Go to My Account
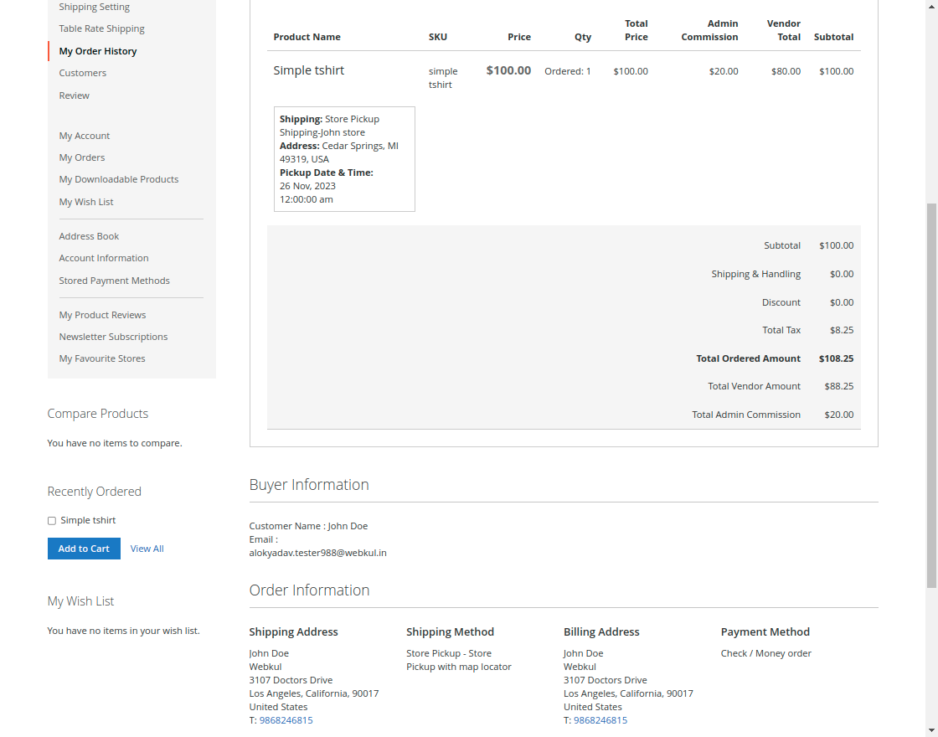 (84, 135)
